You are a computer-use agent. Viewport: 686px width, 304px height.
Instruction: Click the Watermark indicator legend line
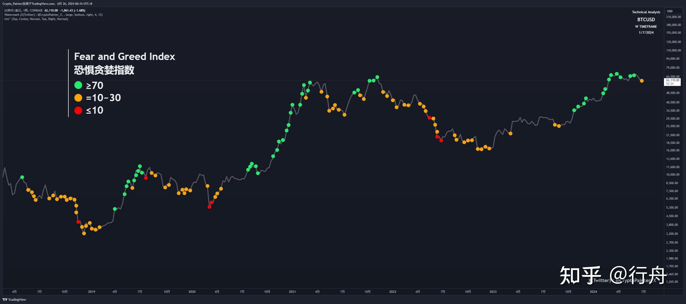53,15
